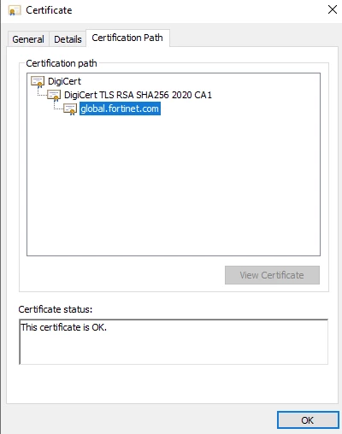This screenshot has width=342, height=434.
Task: Select DigiCert TLS RSA SHA256 2020 CA1 entry
Action: pyautogui.click(x=138, y=95)
